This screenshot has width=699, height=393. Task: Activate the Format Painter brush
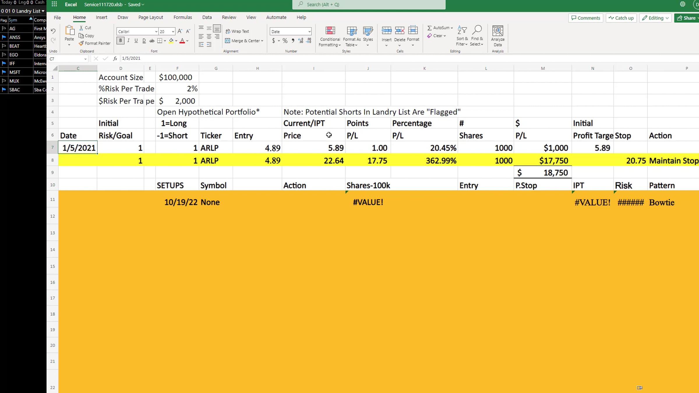[81, 43]
